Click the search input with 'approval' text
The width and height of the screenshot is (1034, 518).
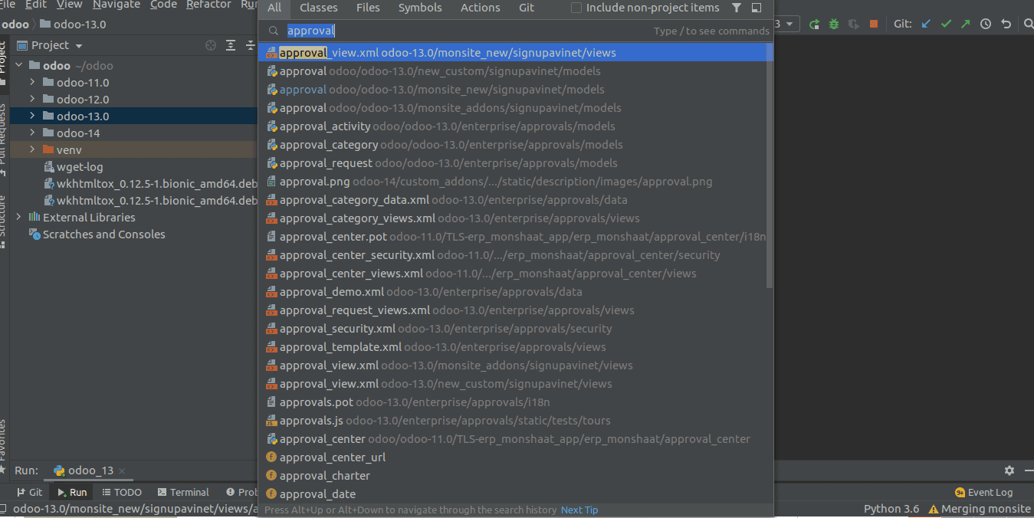(460, 31)
